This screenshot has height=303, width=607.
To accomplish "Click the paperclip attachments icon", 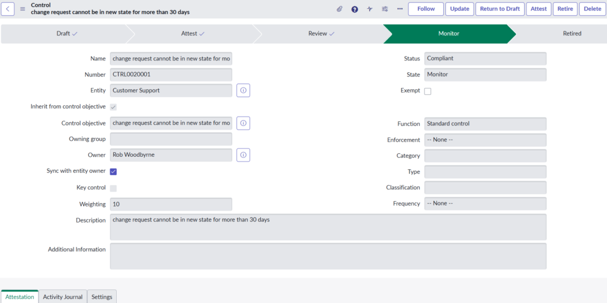I will [x=340, y=9].
